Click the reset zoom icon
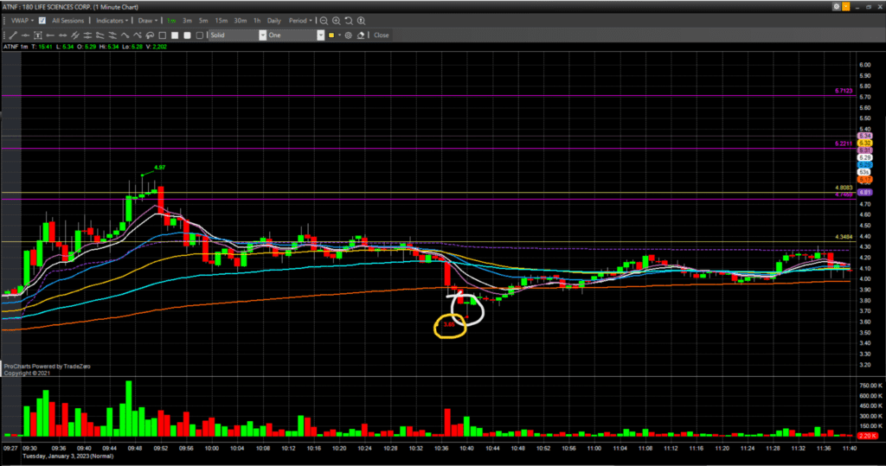The image size is (886, 466). [349, 20]
